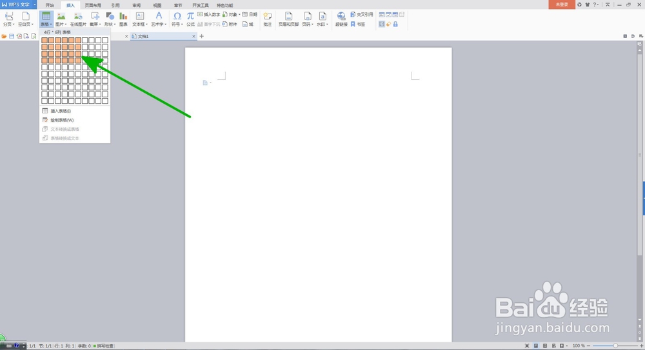The width and height of the screenshot is (645, 350).
Task: Open the Help question mark menu
Action: [x=595, y=5]
